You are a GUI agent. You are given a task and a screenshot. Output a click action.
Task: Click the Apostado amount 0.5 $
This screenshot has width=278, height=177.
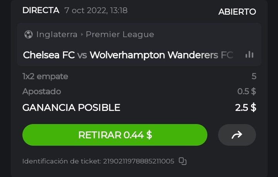(x=247, y=92)
